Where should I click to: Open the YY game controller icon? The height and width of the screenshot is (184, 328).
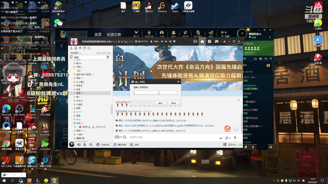pos(217,41)
